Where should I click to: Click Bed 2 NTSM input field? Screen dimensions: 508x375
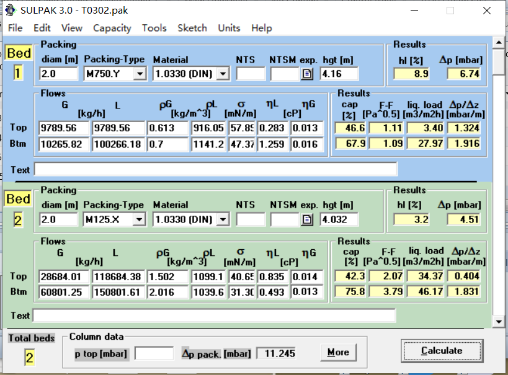285,219
